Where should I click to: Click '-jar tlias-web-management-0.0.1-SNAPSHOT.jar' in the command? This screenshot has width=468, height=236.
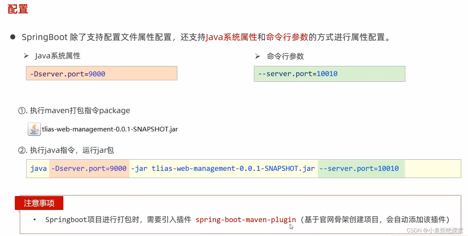coord(223,168)
